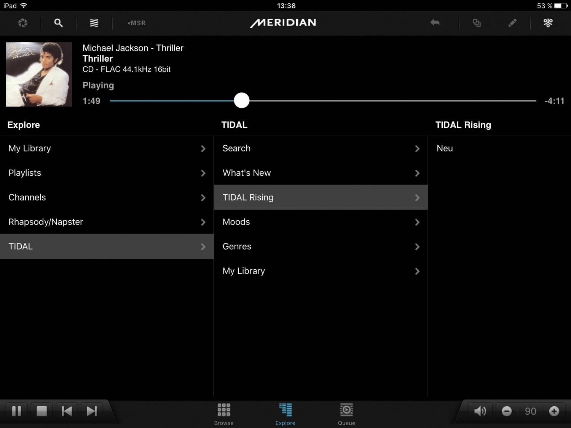The width and height of the screenshot is (571, 428).
Task: Tap the TIDAL Rising column header
Action: tap(463, 125)
